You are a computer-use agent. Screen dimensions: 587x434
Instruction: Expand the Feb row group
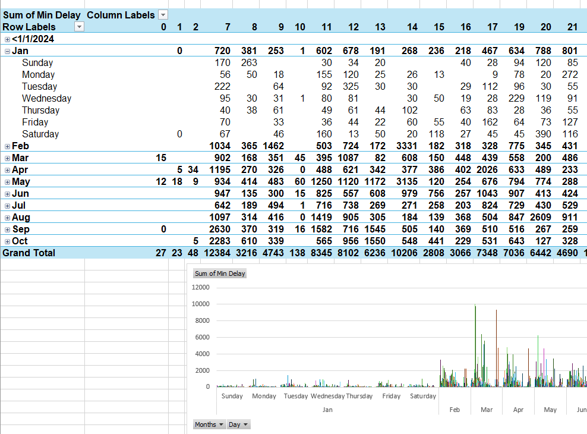click(x=7, y=146)
